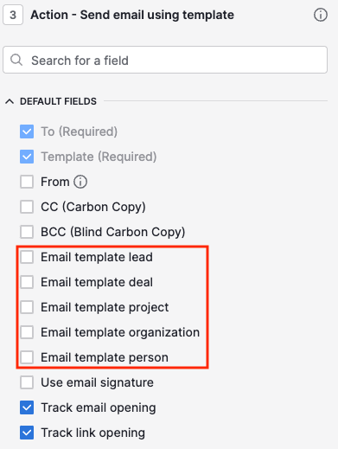Click the To (Required) checkbox
The image size is (338, 449).
(x=27, y=131)
